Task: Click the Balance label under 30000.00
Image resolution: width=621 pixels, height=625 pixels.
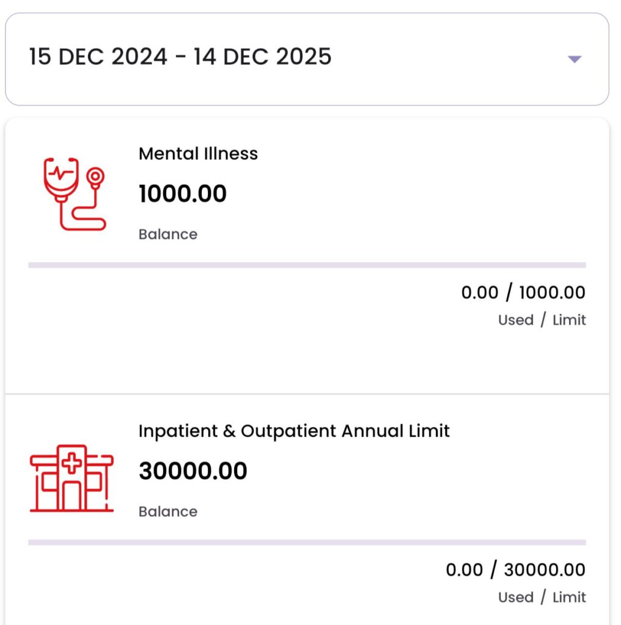Action: point(168,512)
